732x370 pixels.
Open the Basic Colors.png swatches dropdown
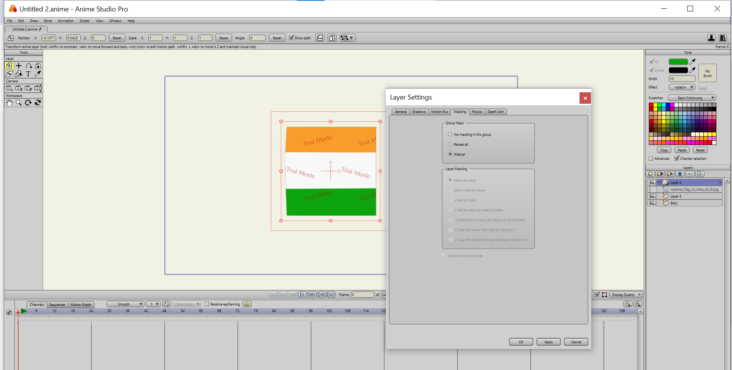point(692,98)
